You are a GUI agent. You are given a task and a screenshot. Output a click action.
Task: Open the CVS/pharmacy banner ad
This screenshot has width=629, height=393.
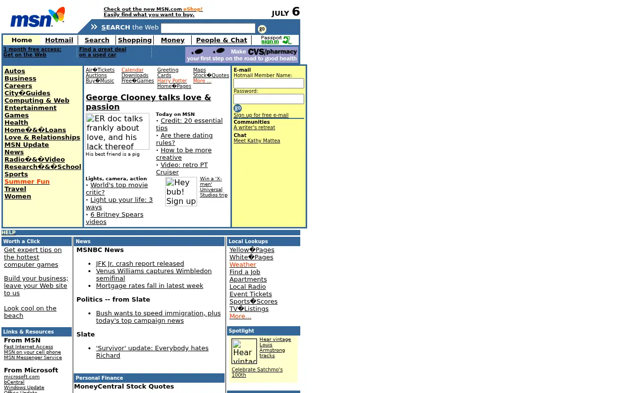coord(242,55)
